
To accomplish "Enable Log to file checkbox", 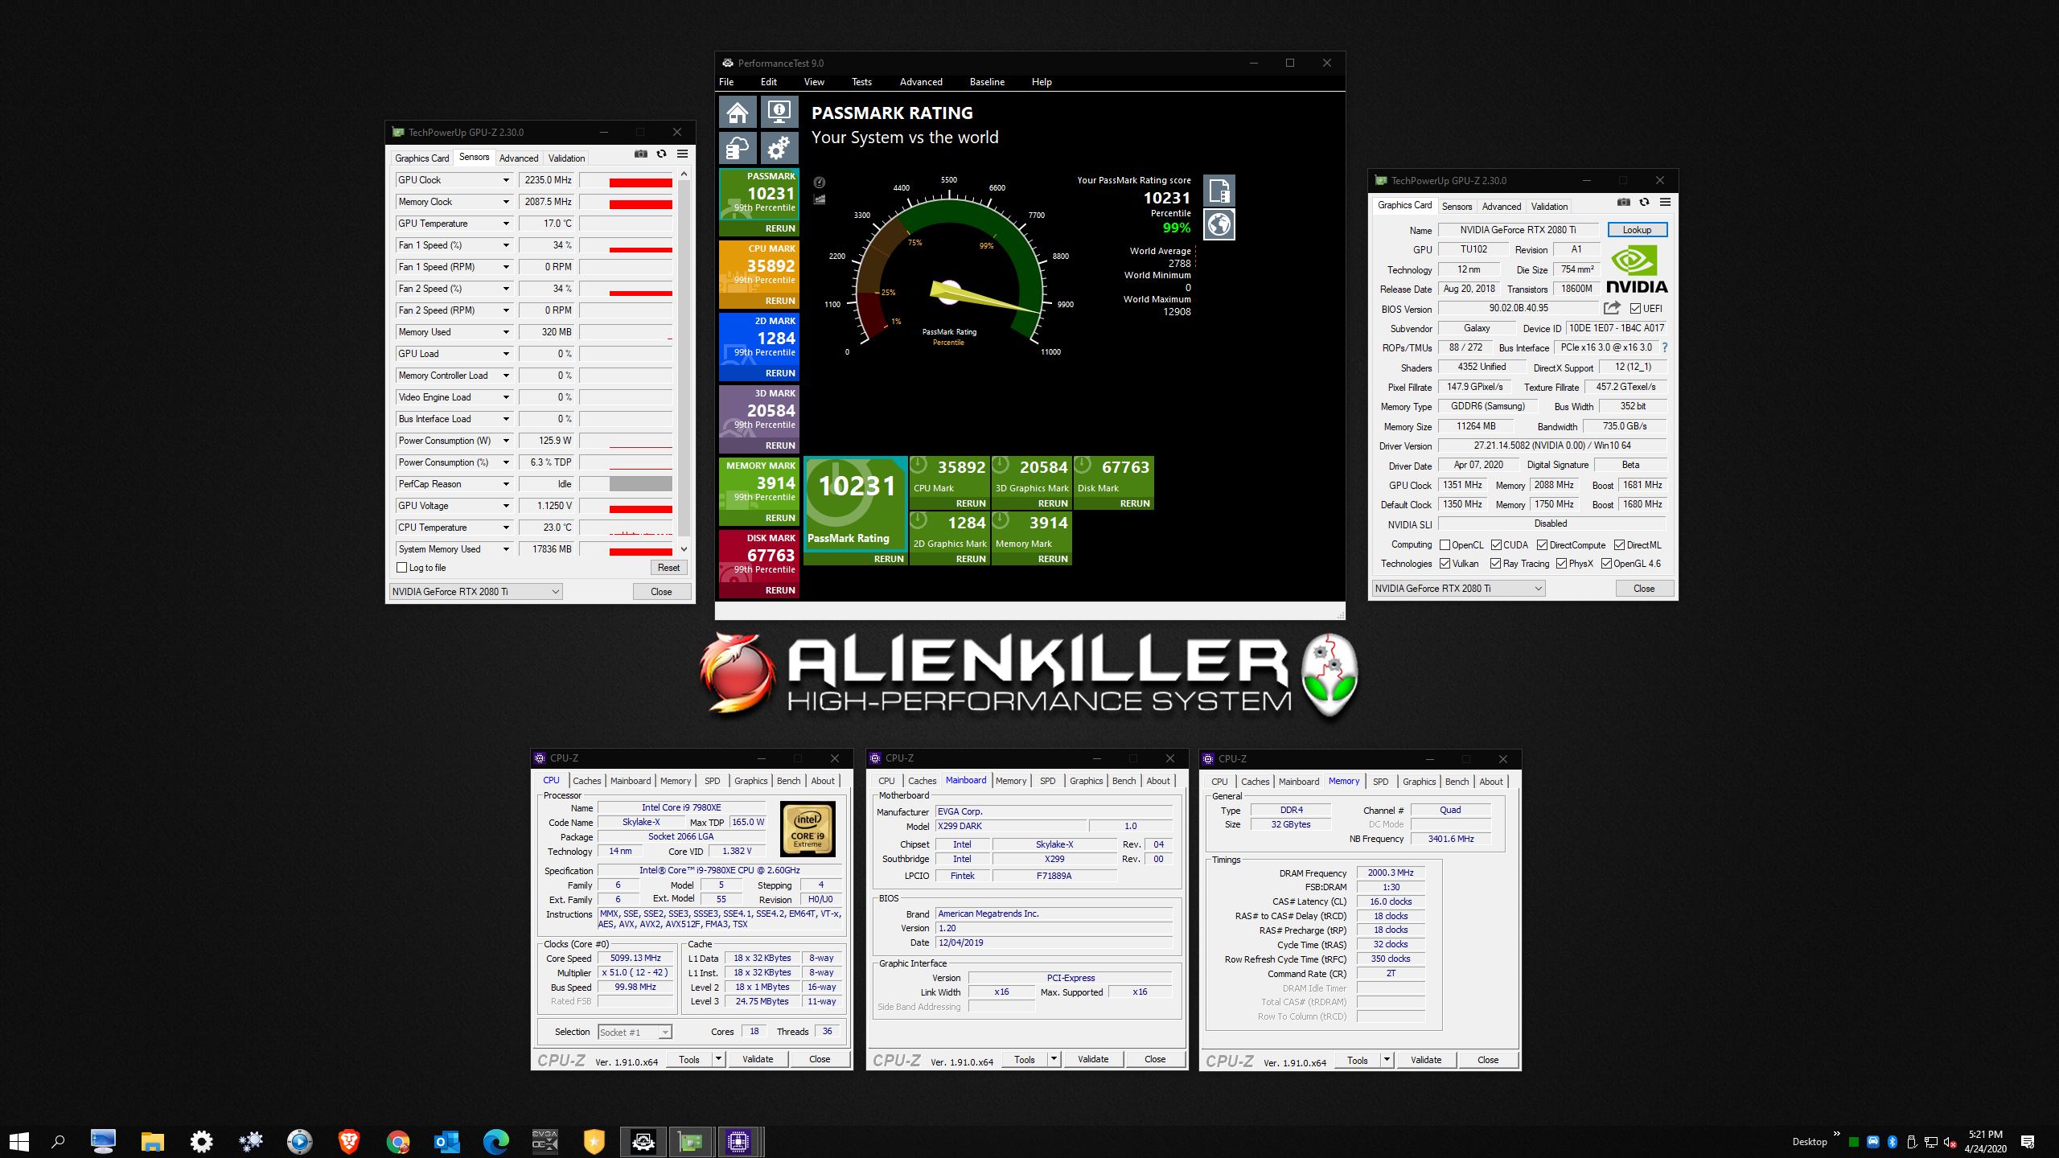I will click(x=402, y=568).
